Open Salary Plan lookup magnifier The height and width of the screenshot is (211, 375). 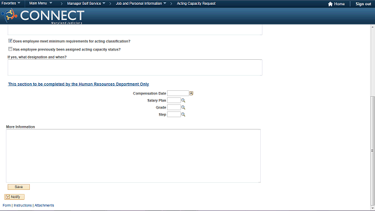tap(183, 100)
